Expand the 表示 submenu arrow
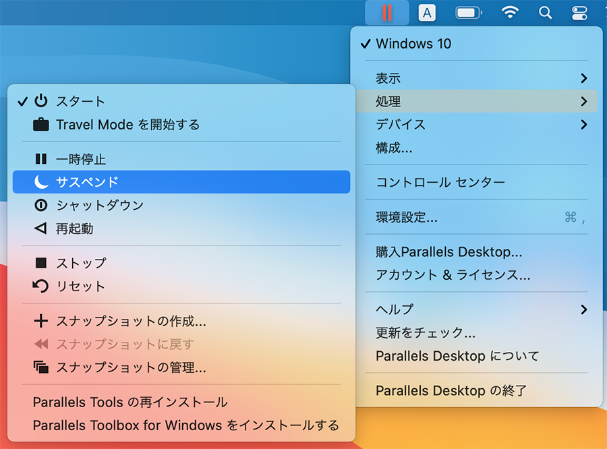The image size is (607, 449). pyautogui.click(x=584, y=78)
